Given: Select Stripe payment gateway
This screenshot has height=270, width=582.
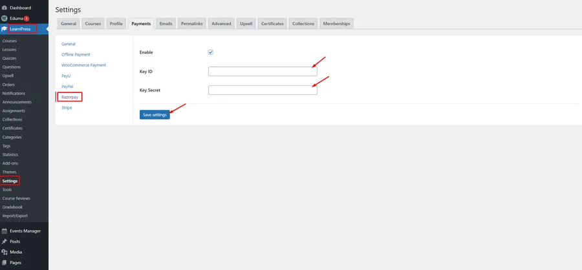Looking at the screenshot, I should click(67, 108).
